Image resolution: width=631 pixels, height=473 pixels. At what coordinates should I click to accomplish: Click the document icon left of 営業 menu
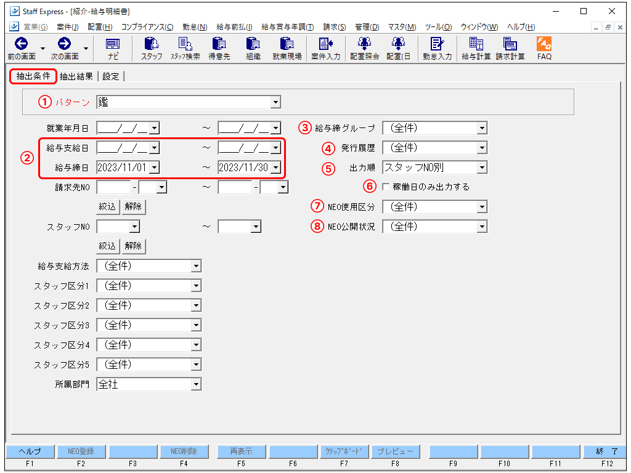(x=14, y=26)
